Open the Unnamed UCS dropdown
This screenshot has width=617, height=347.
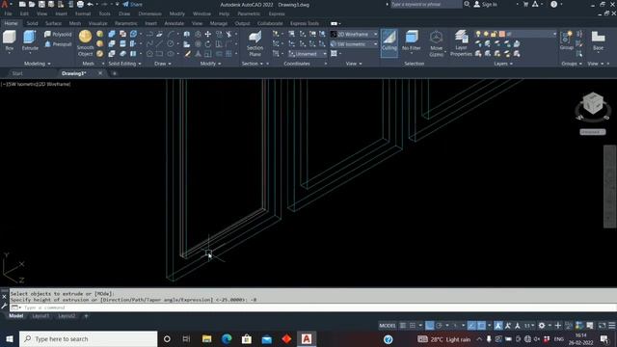pyautogui.click(x=308, y=54)
